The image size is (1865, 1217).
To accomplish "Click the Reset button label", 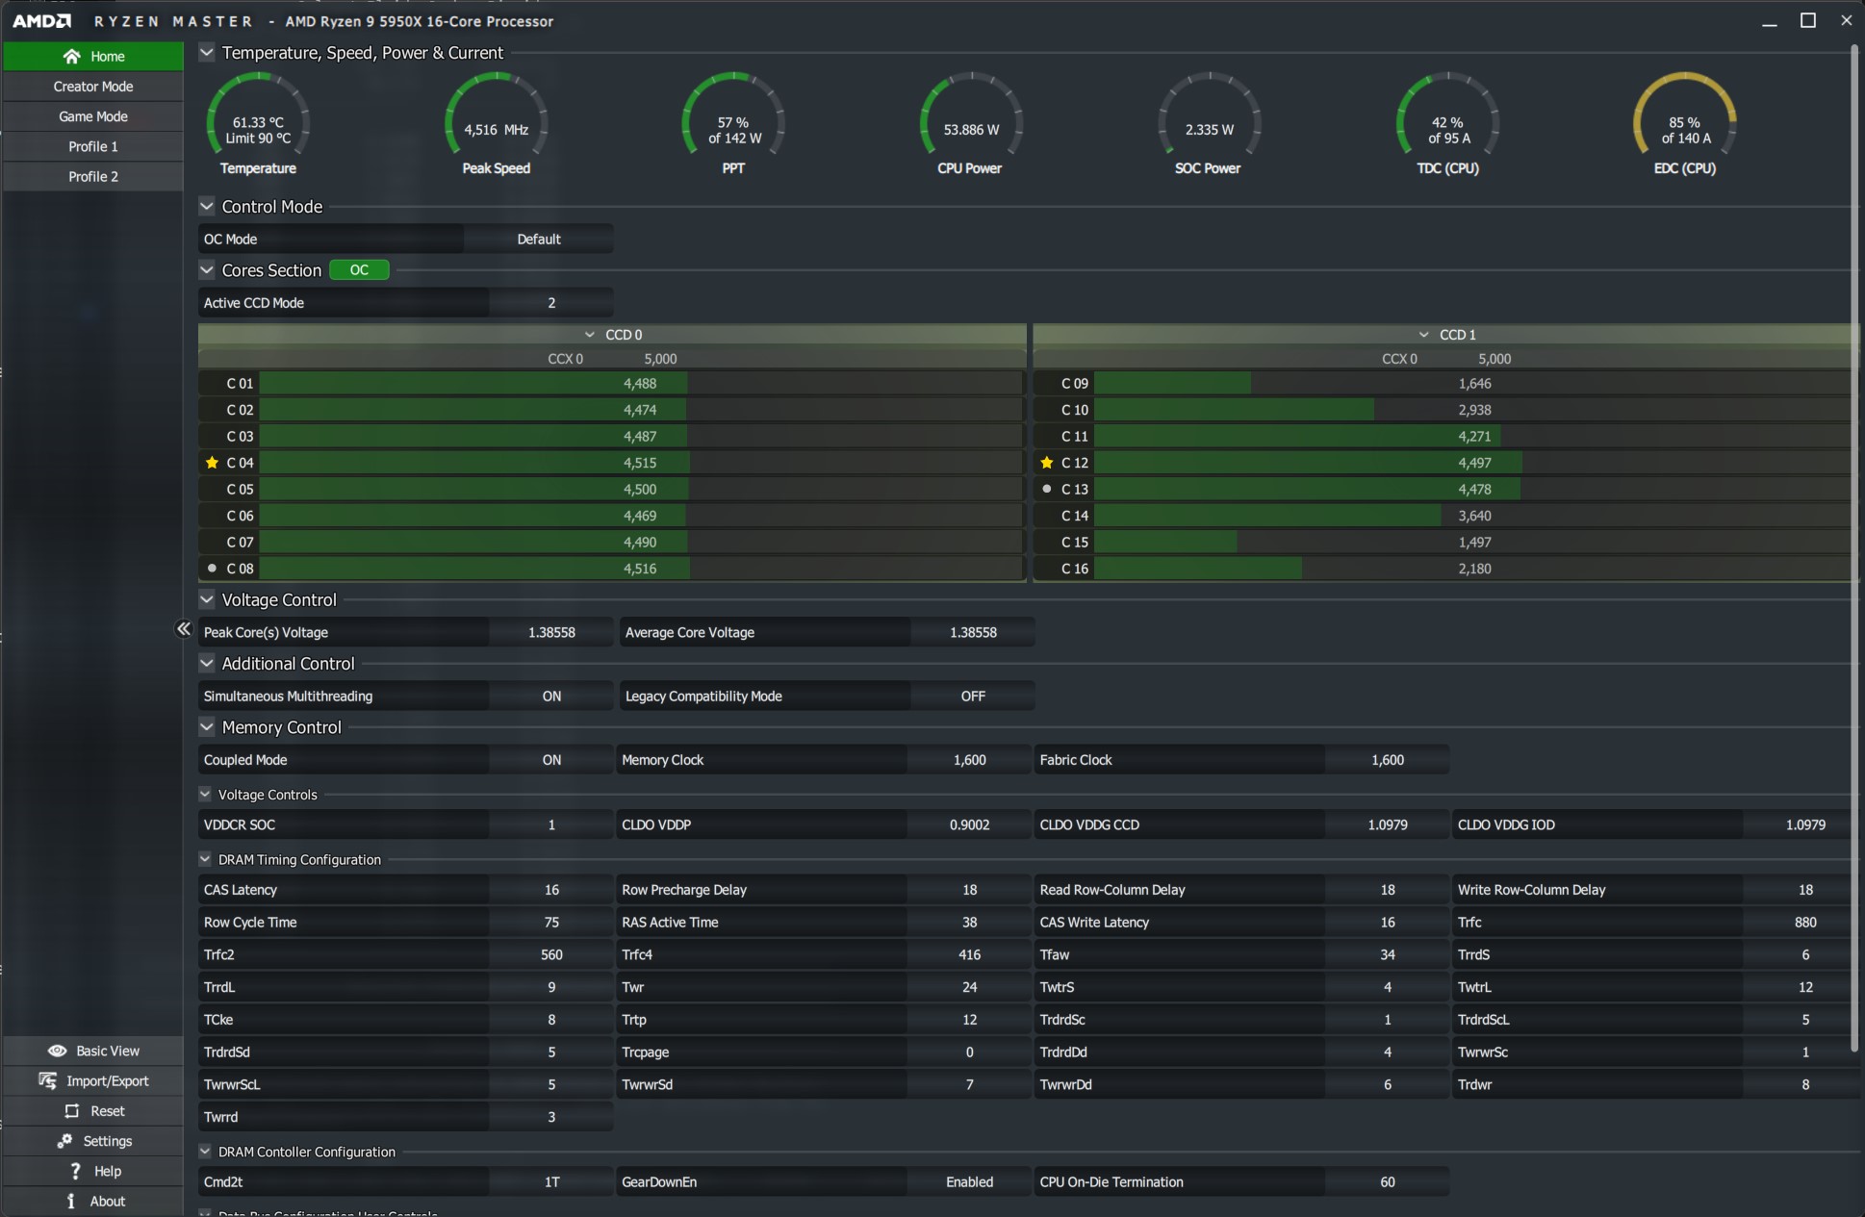I will tap(108, 1110).
